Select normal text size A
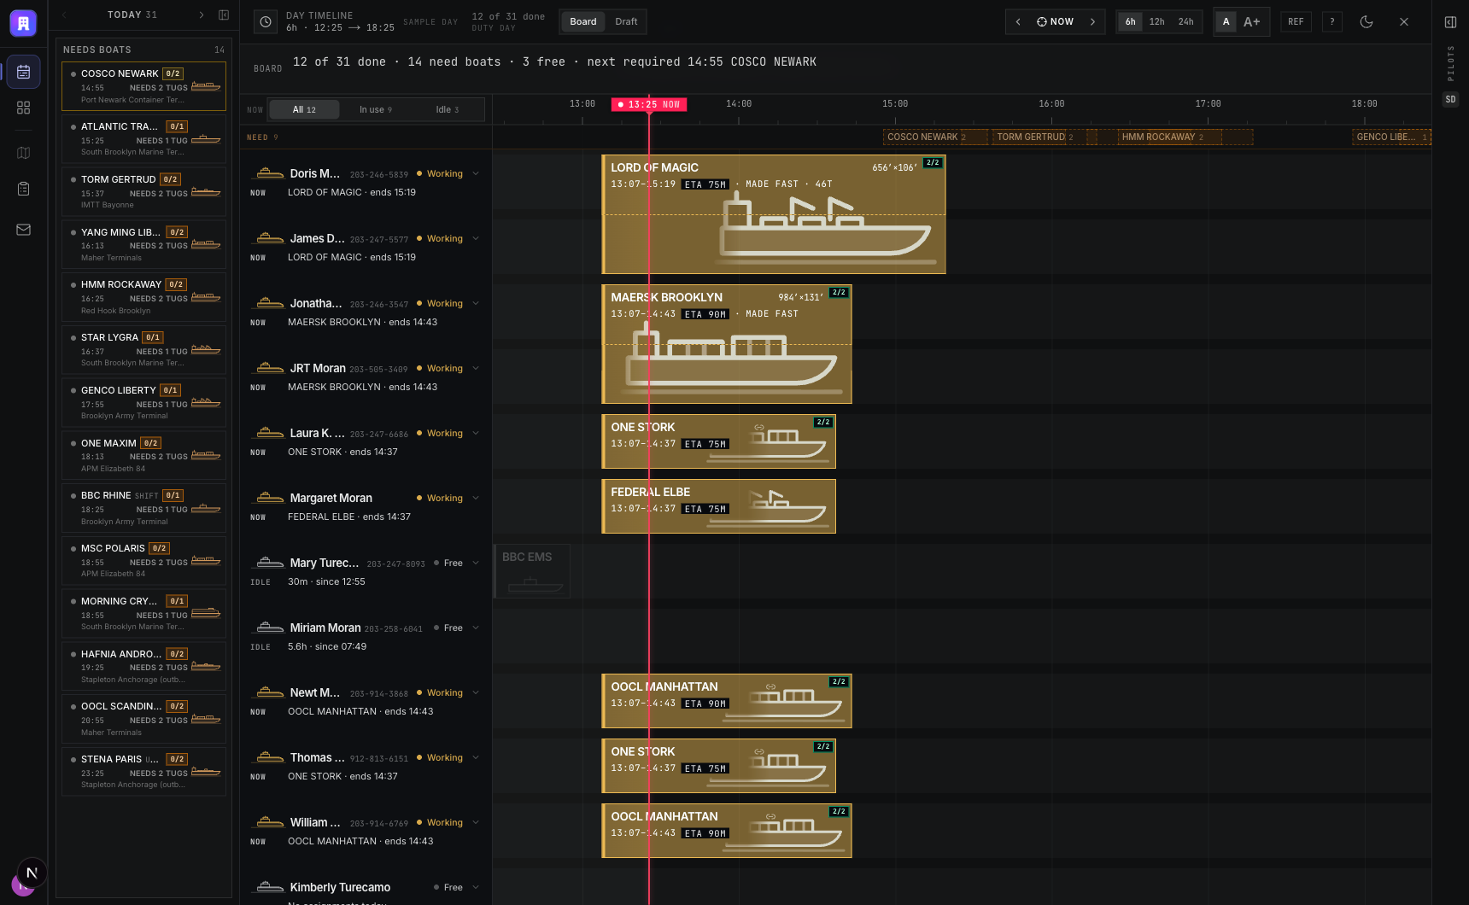The width and height of the screenshot is (1469, 905). pos(1226,22)
